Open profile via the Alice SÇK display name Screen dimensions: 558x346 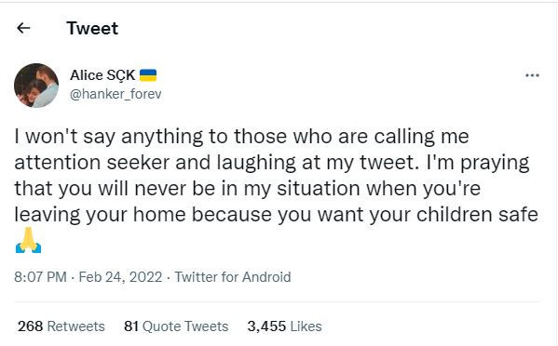[x=102, y=75]
